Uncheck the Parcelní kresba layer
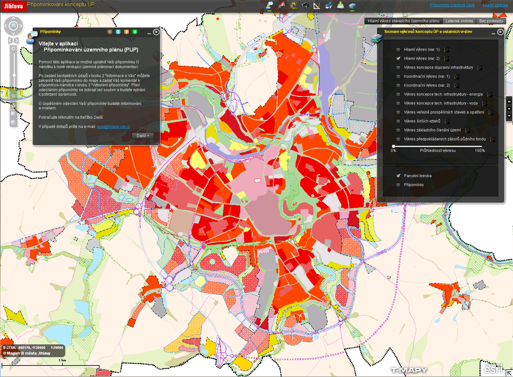The image size is (513, 377). pyautogui.click(x=398, y=176)
